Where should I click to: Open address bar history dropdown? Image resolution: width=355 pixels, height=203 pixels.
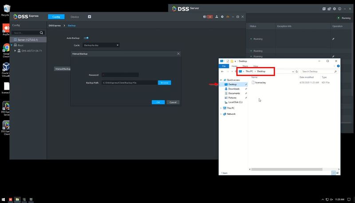[293, 71]
